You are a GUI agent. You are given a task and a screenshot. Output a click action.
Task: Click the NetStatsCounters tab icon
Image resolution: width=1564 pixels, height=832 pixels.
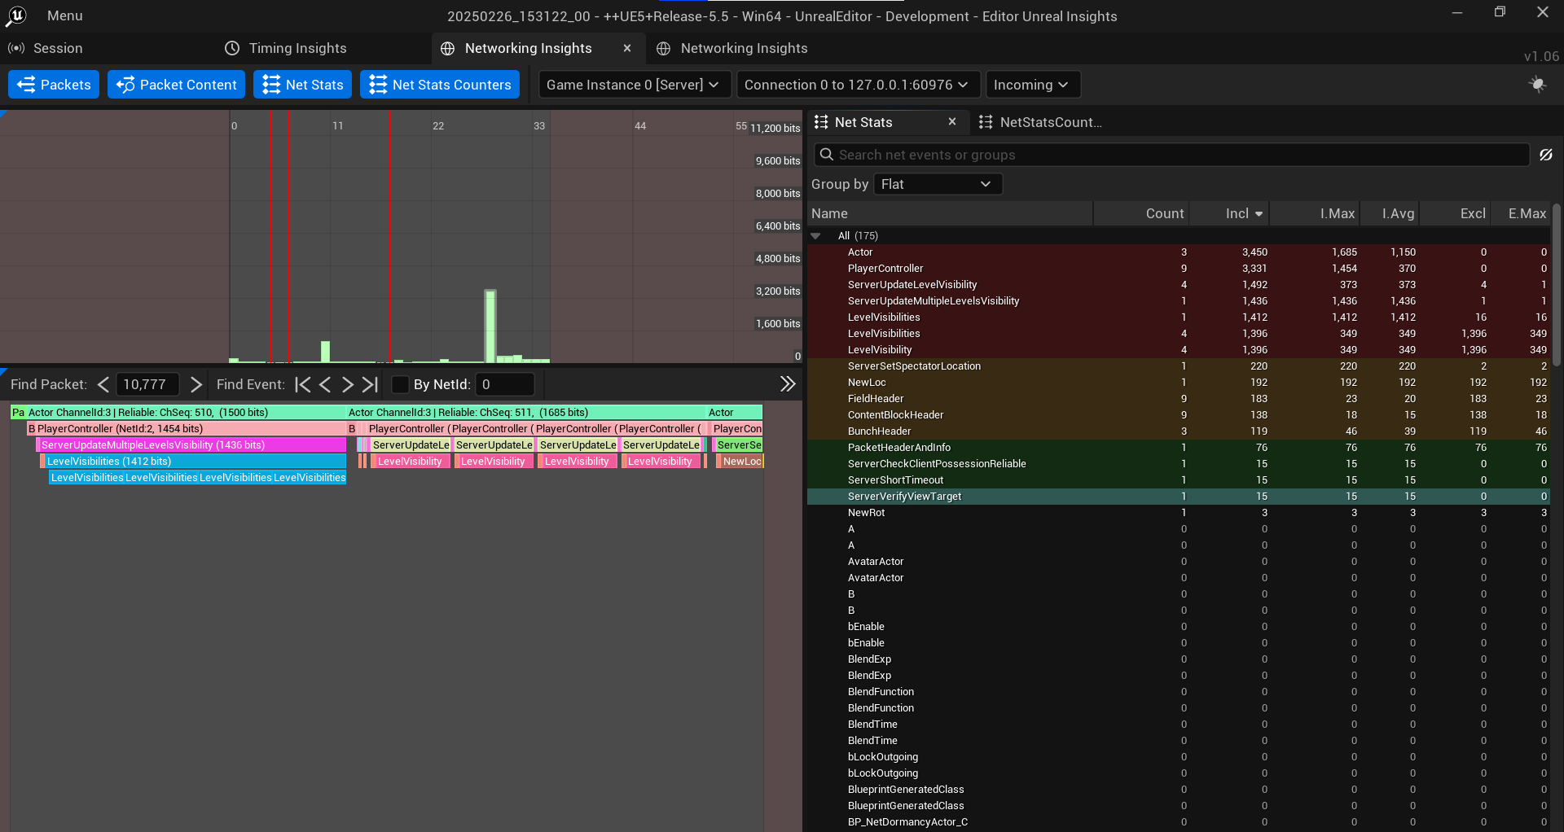(x=986, y=122)
